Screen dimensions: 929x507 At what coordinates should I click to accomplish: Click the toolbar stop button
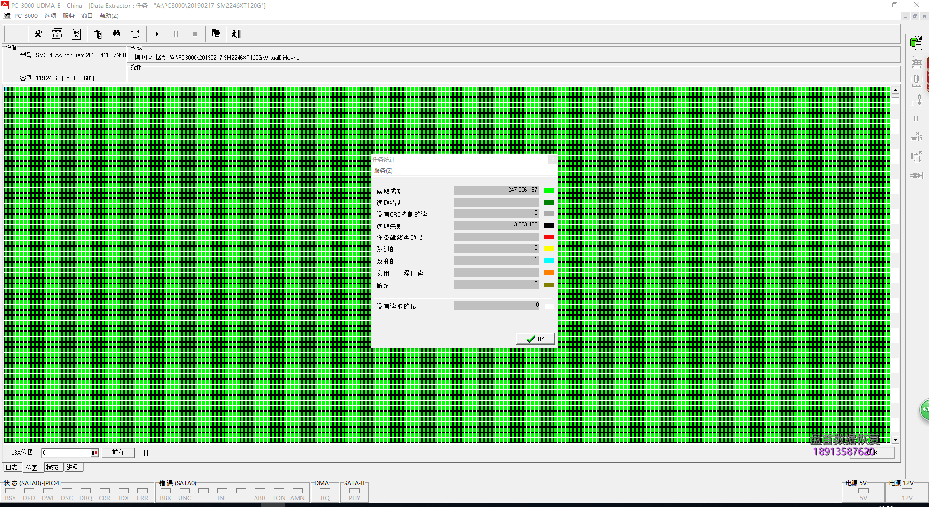[x=195, y=34]
